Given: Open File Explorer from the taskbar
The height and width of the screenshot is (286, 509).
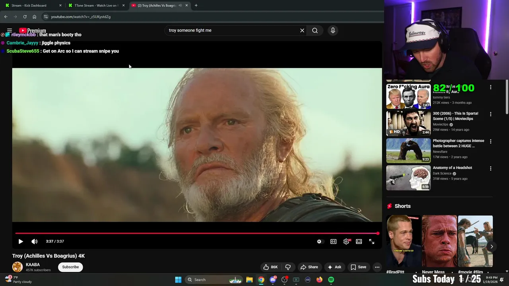Looking at the screenshot, I should 249,280.
